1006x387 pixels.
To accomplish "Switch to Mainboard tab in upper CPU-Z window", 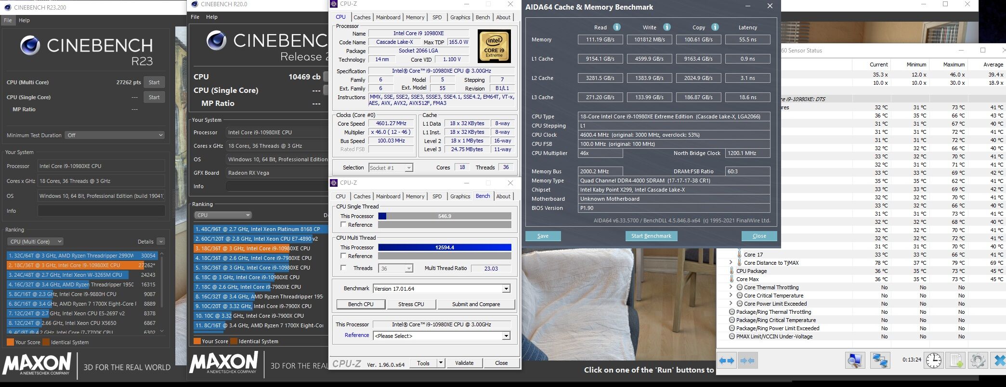I will click(388, 17).
